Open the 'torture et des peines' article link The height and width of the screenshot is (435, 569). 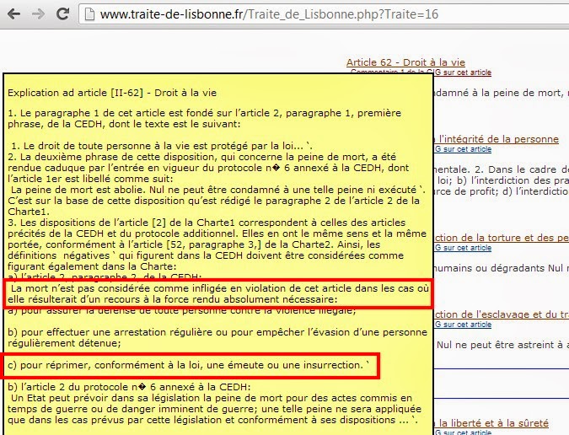pos(501,238)
